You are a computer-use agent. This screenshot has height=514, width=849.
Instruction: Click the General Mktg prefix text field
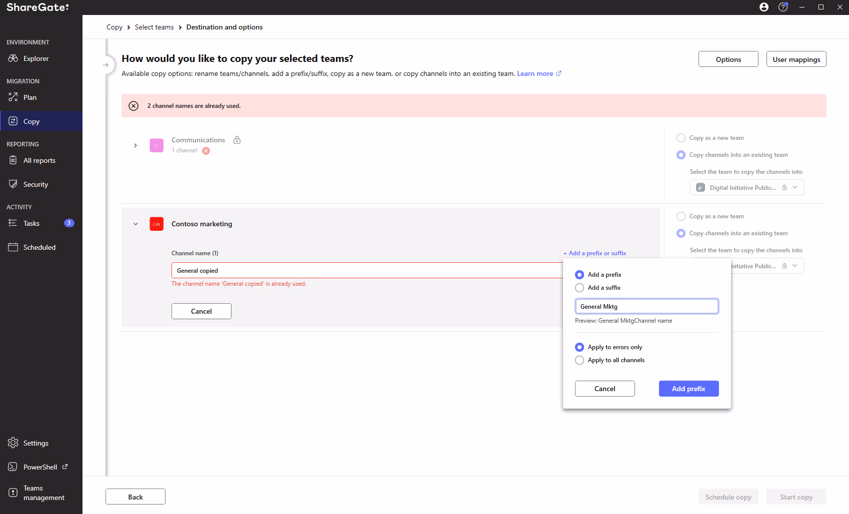click(646, 307)
